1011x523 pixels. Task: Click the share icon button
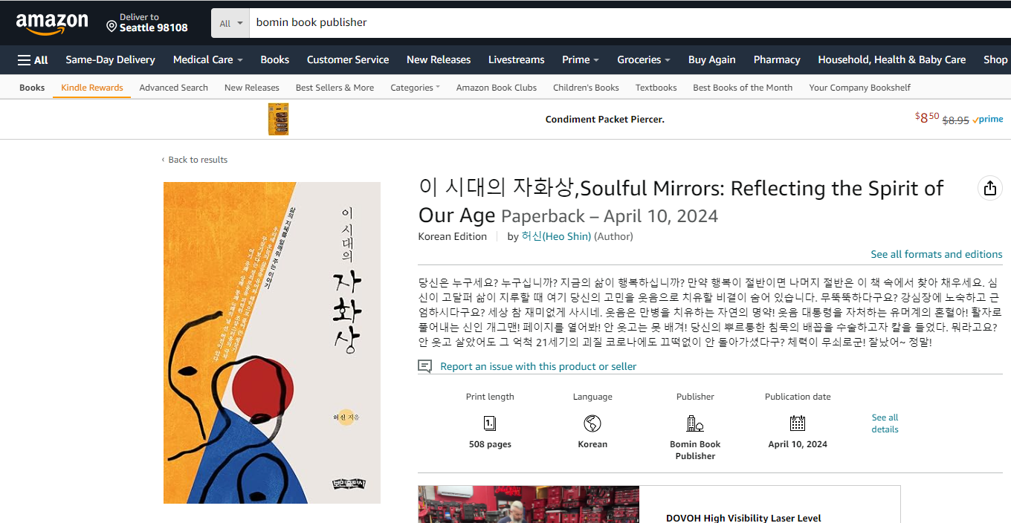point(989,189)
